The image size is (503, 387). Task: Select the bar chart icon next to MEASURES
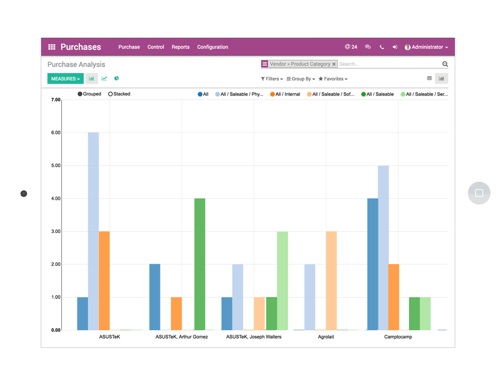pos(91,79)
